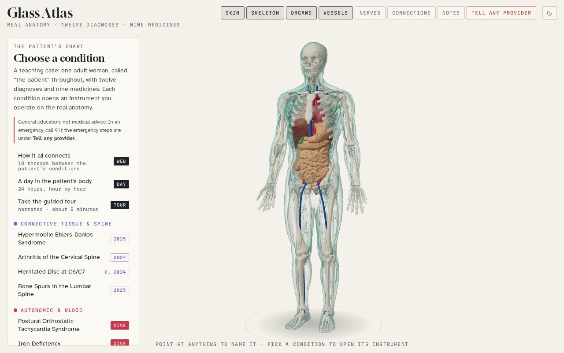This screenshot has width=564, height=353.
Task: Start Take the guided tour
Action: tap(73, 205)
